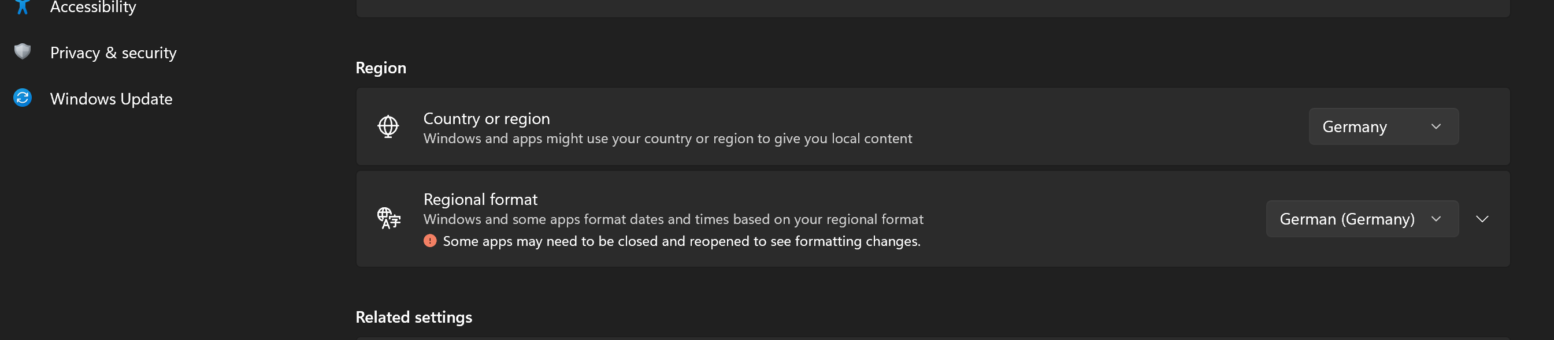Select Windows Update from the sidebar
Viewport: 1554px width, 340px height.
[x=111, y=98]
